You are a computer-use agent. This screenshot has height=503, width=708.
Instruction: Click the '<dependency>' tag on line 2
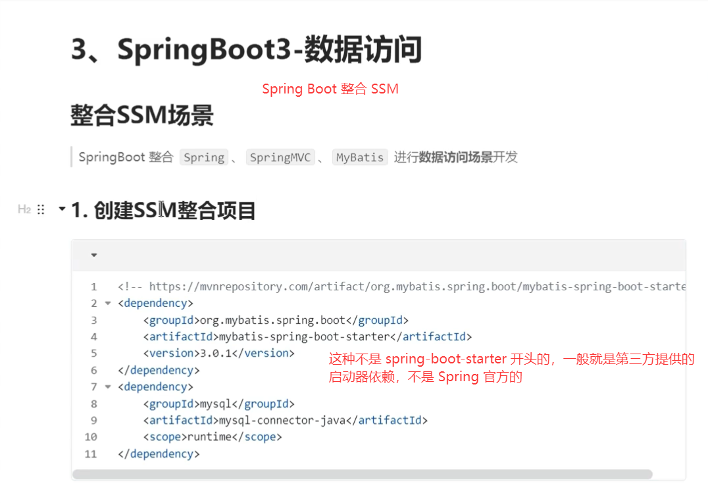pos(155,304)
